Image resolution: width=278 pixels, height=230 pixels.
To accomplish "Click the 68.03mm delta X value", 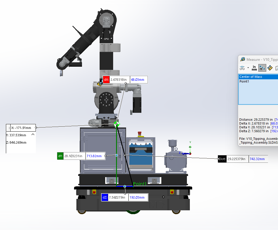I will point(138,79).
